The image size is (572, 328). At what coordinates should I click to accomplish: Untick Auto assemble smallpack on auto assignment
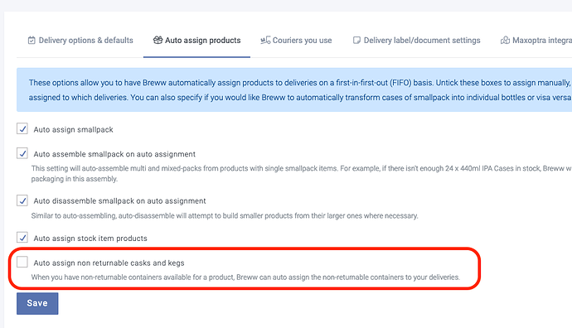[x=22, y=153]
